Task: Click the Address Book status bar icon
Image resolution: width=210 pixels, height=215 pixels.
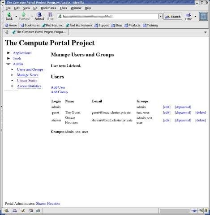Action: tap(30, 211)
